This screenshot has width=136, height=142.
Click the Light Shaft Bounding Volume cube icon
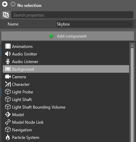8,107
